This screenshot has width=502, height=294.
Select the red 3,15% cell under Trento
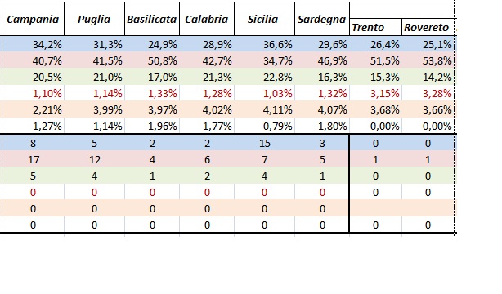pos(375,93)
